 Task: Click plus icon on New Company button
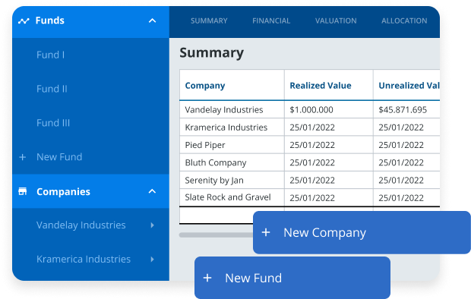click(x=266, y=232)
